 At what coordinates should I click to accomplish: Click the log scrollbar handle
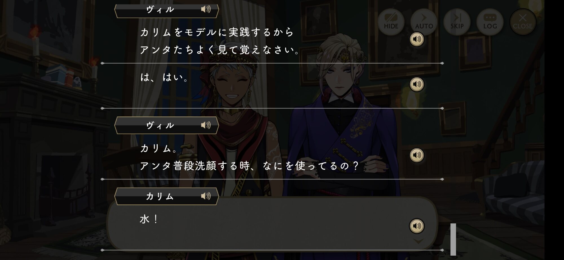click(453, 239)
